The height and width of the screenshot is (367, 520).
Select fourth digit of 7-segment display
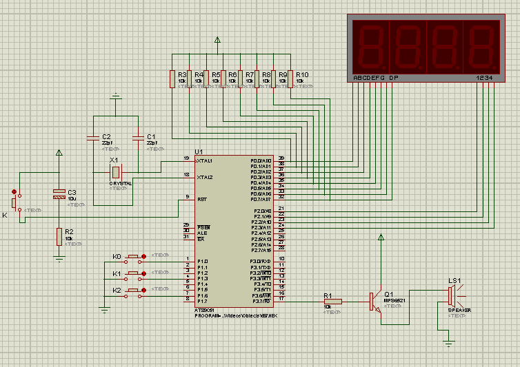point(481,47)
